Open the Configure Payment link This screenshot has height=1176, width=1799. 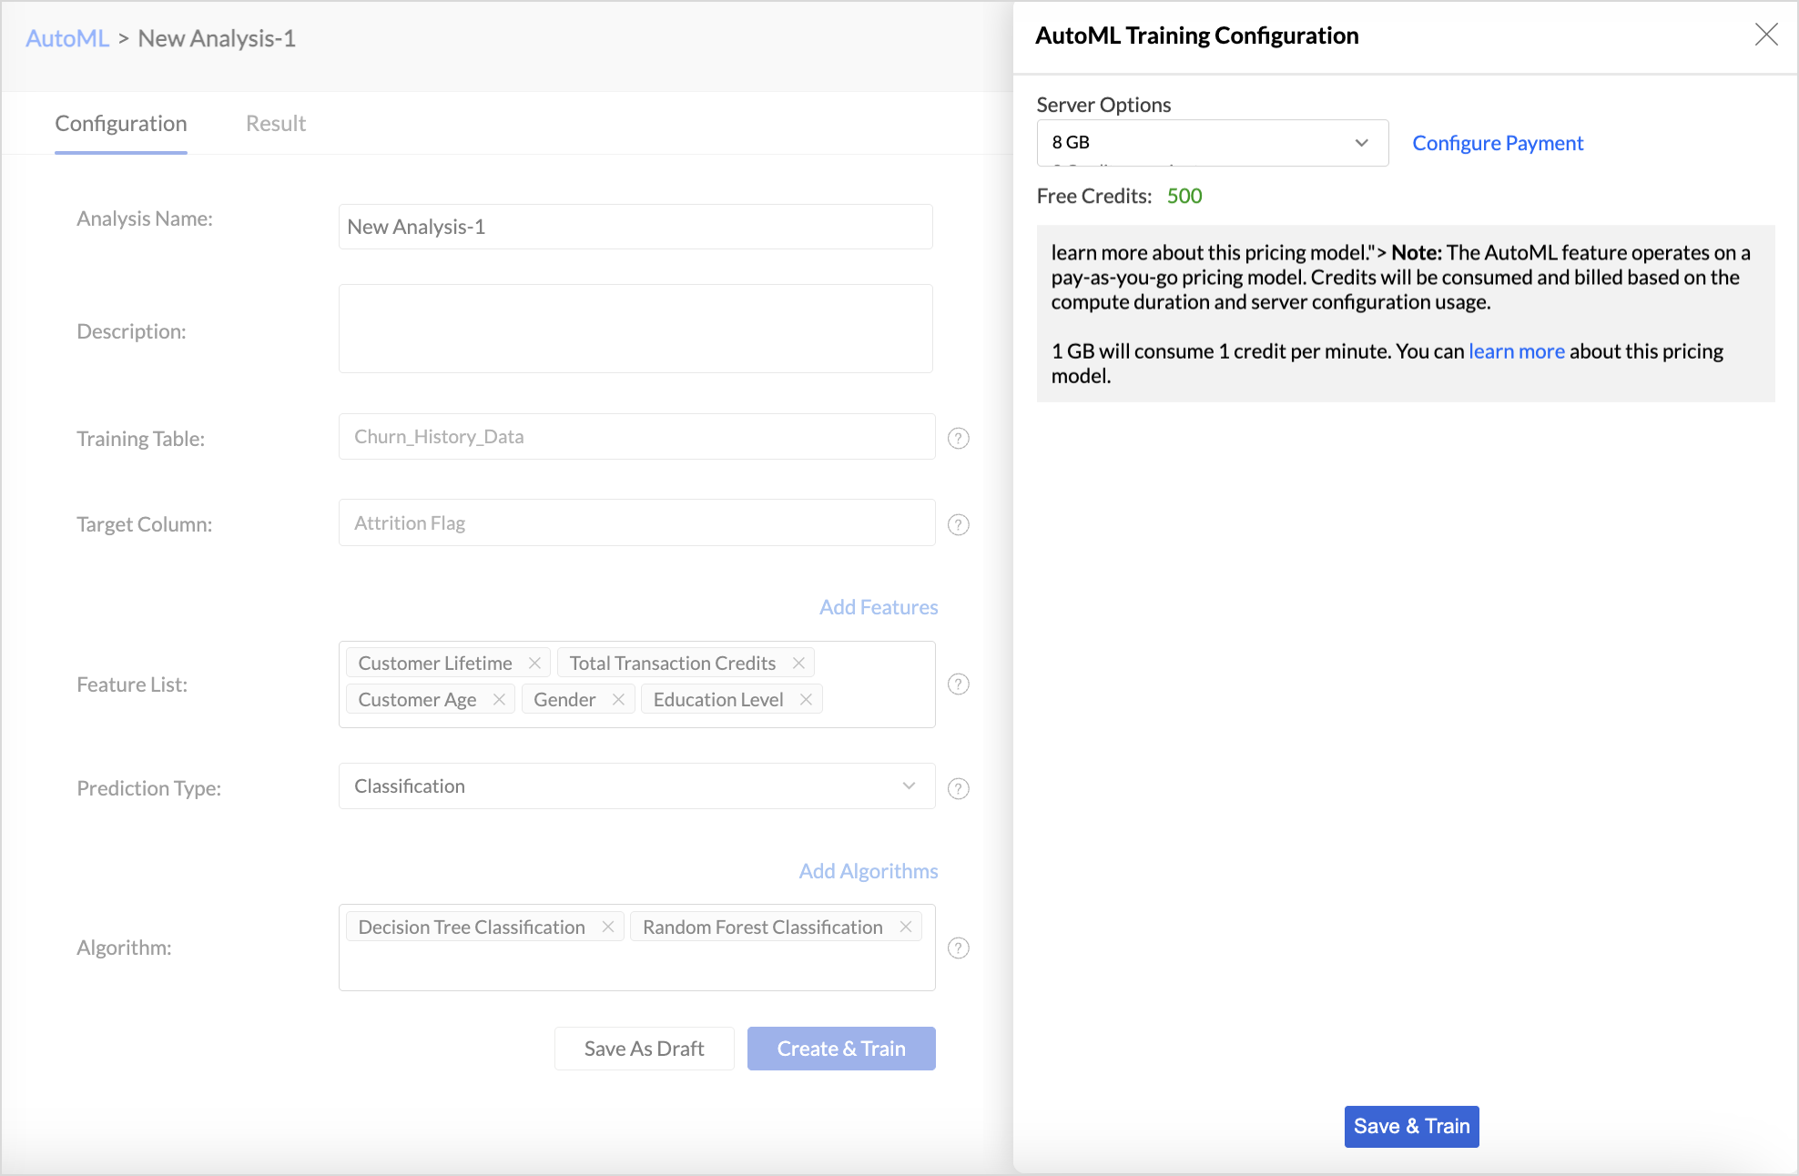1498,143
